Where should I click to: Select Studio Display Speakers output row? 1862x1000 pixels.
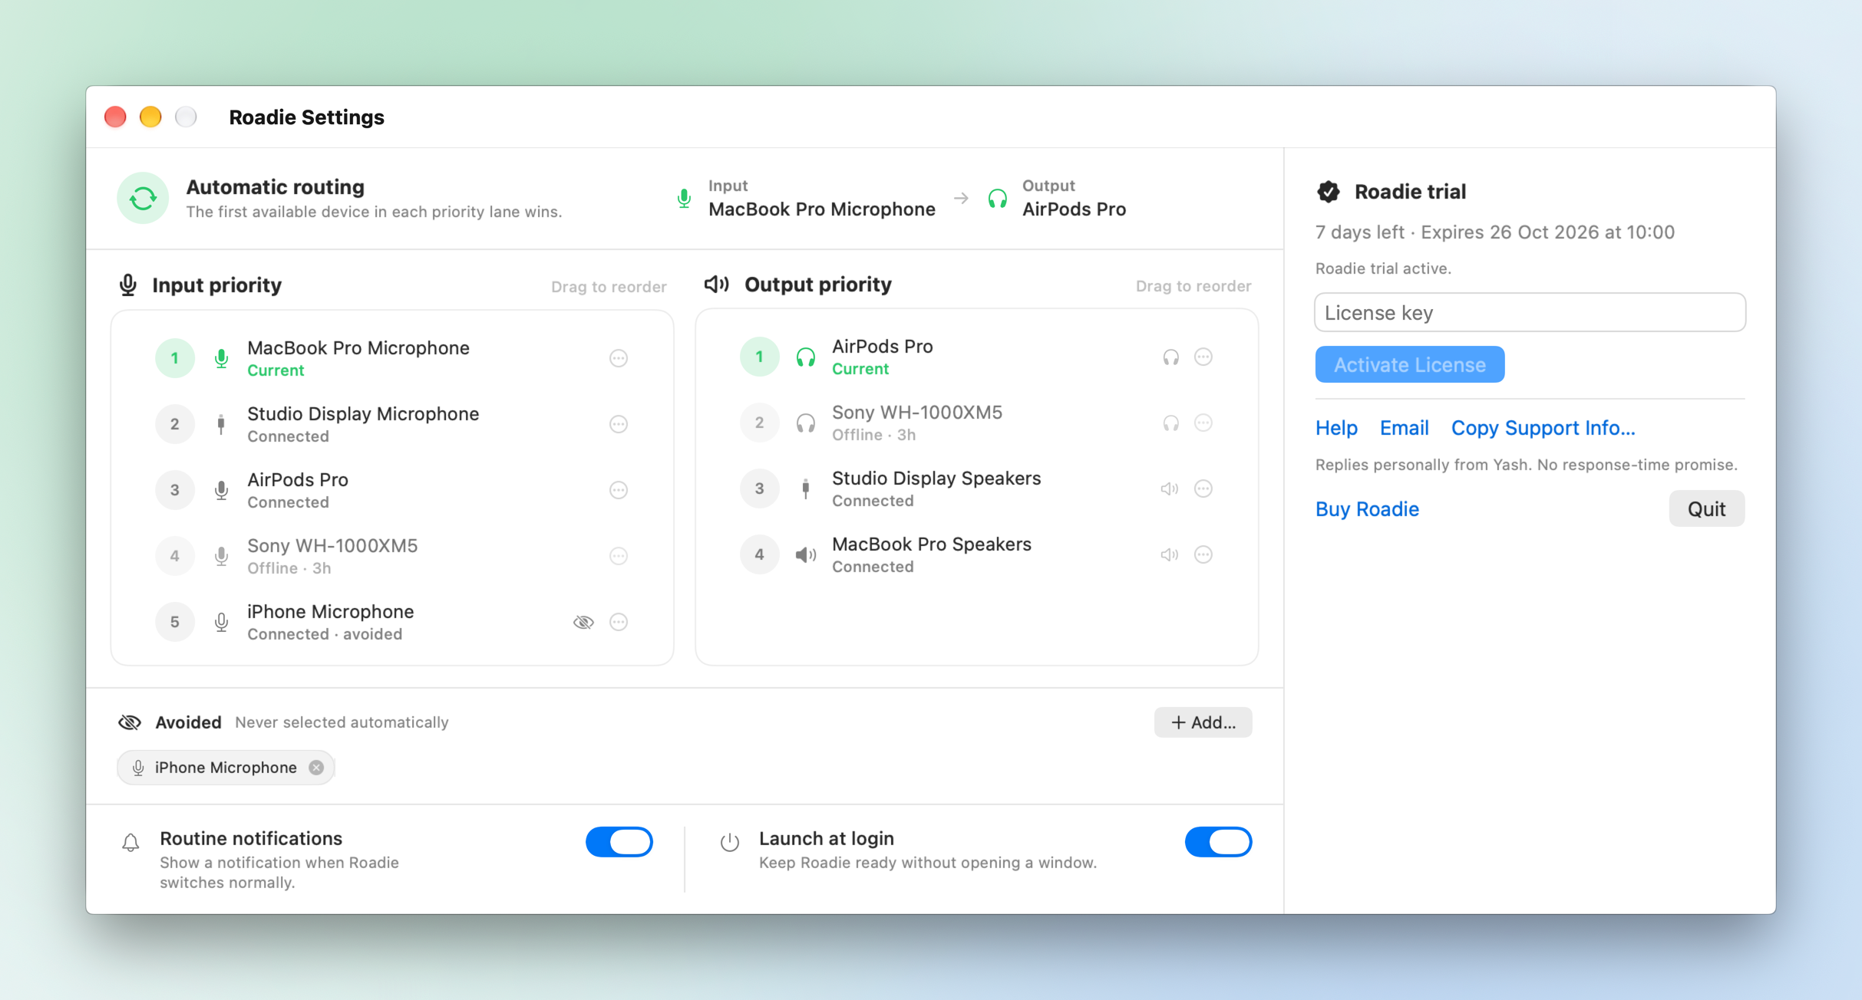(x=977, y=488)
